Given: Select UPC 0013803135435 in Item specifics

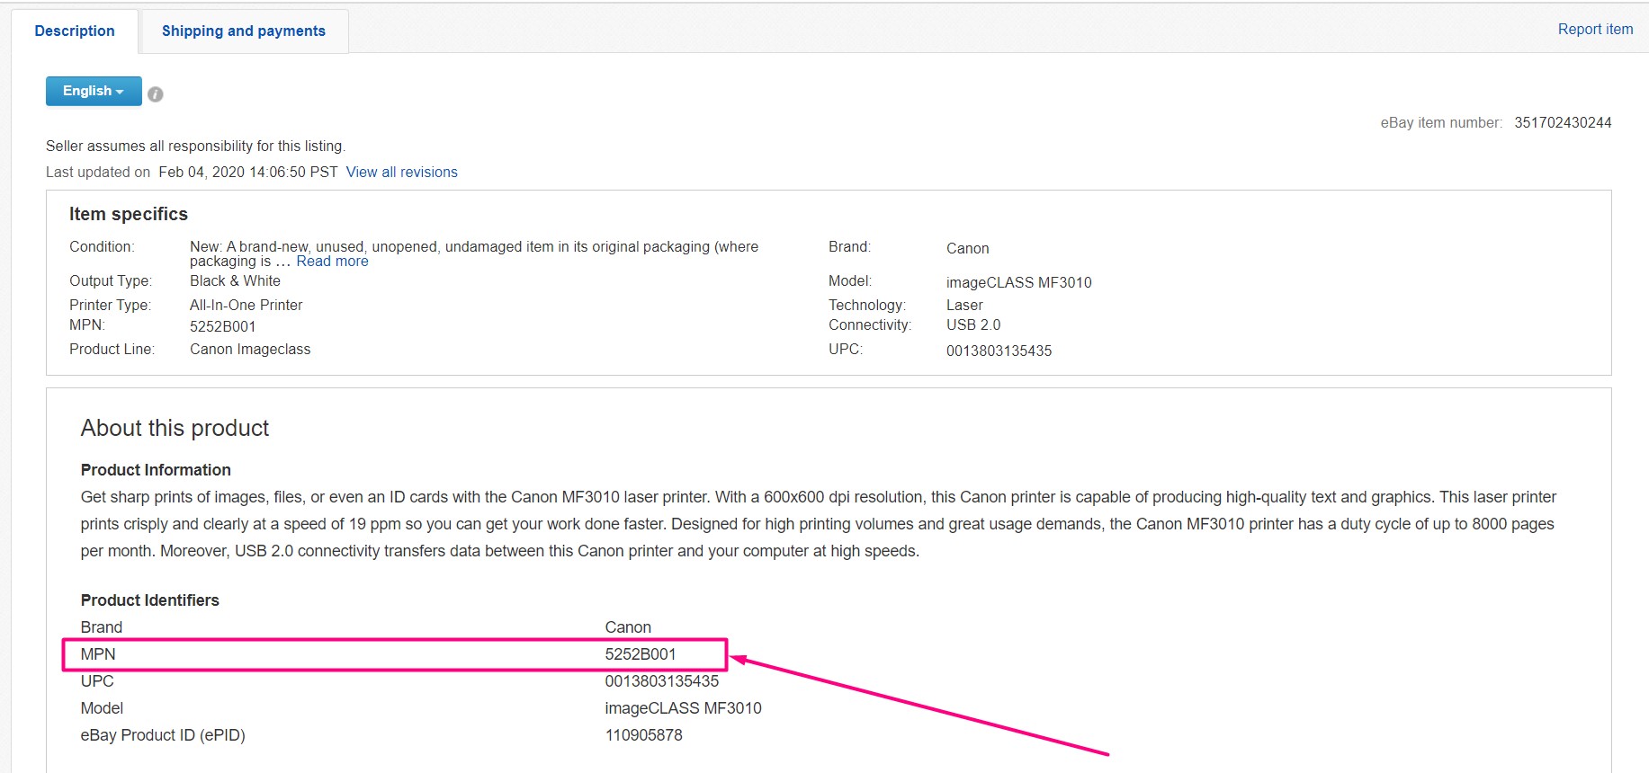Looking at the screenshot, I should point(999,351).
